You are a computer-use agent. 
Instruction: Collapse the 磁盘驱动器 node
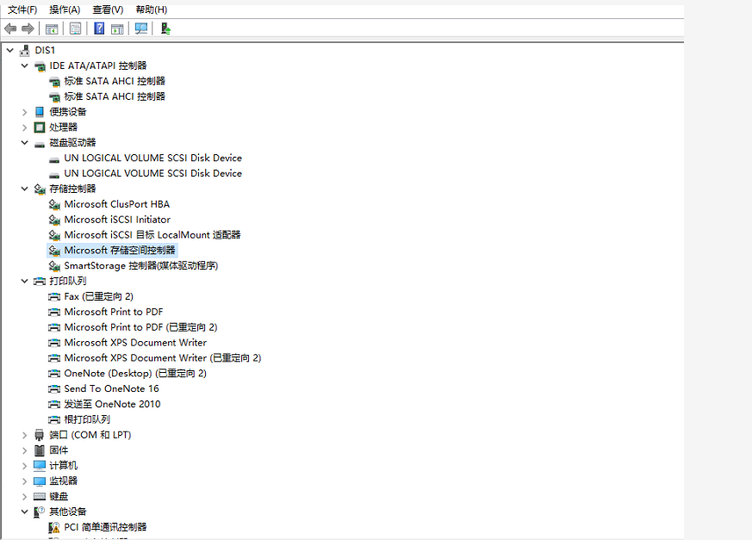point(24,142)
